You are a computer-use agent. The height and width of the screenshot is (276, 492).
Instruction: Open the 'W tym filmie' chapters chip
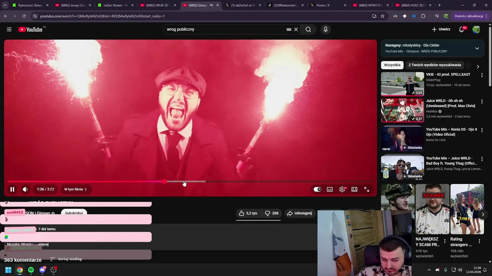pos(75,189)
